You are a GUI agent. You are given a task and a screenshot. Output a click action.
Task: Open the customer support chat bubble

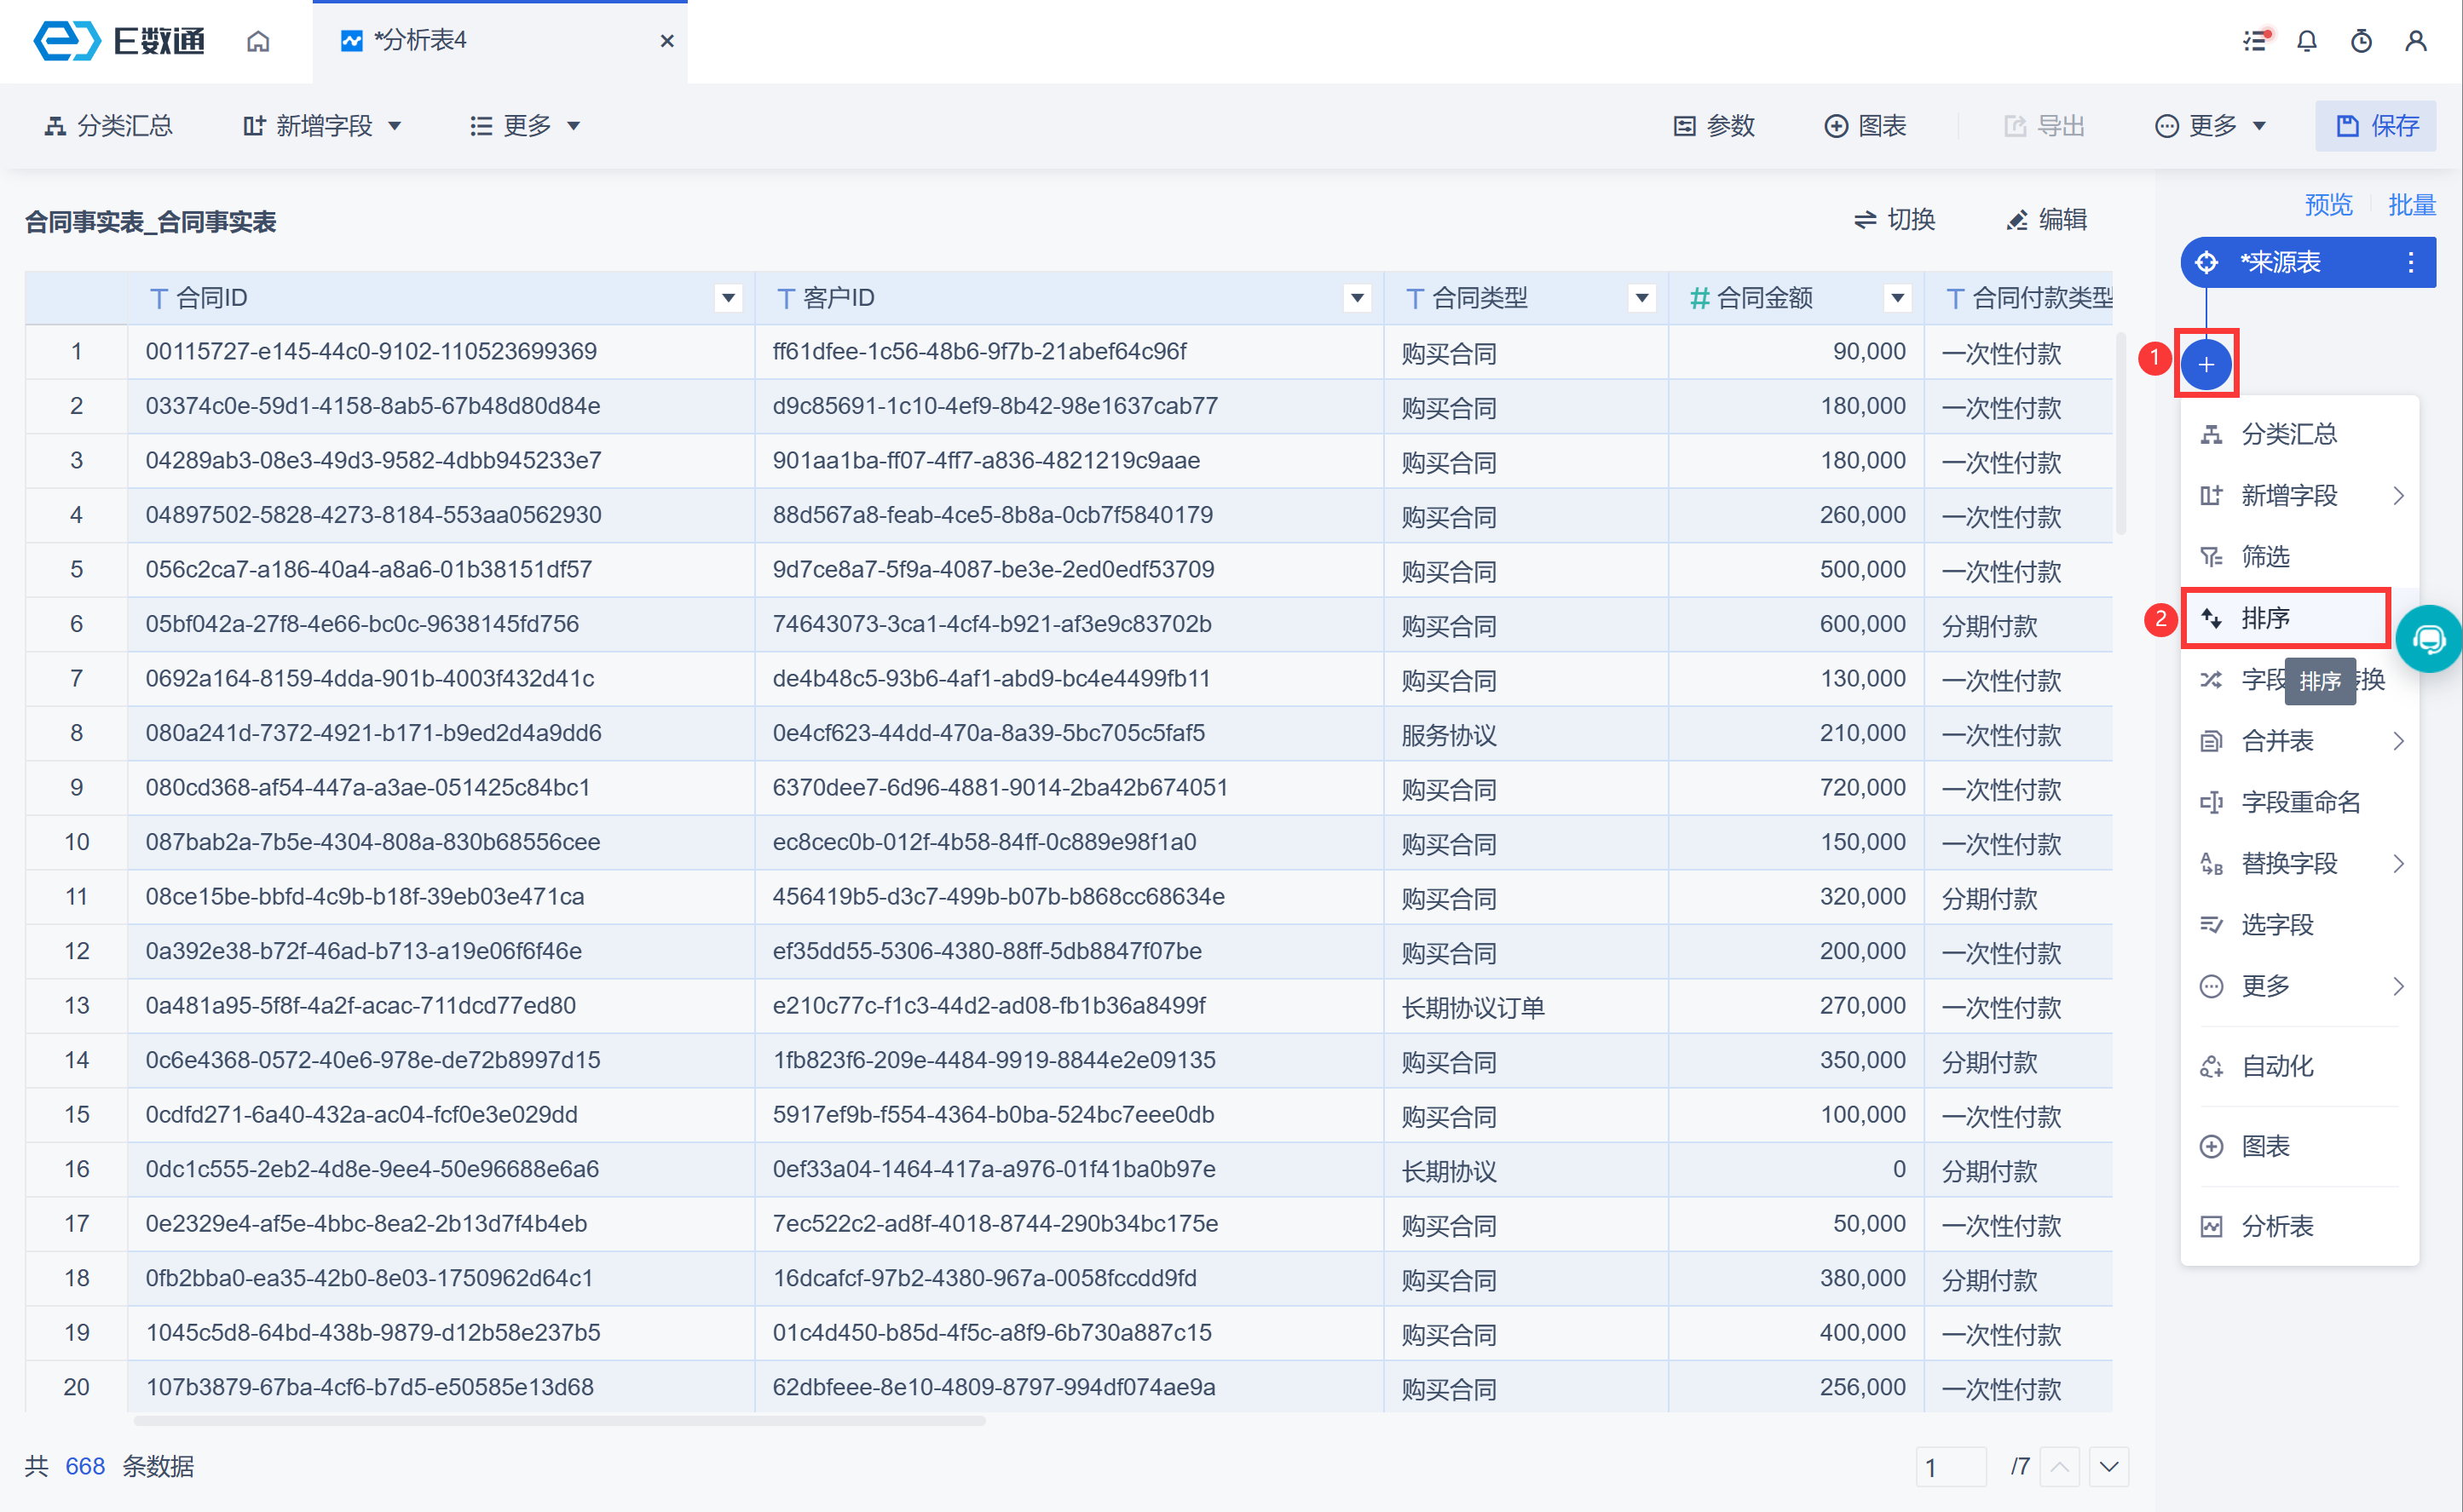(x=2429, y=639)
